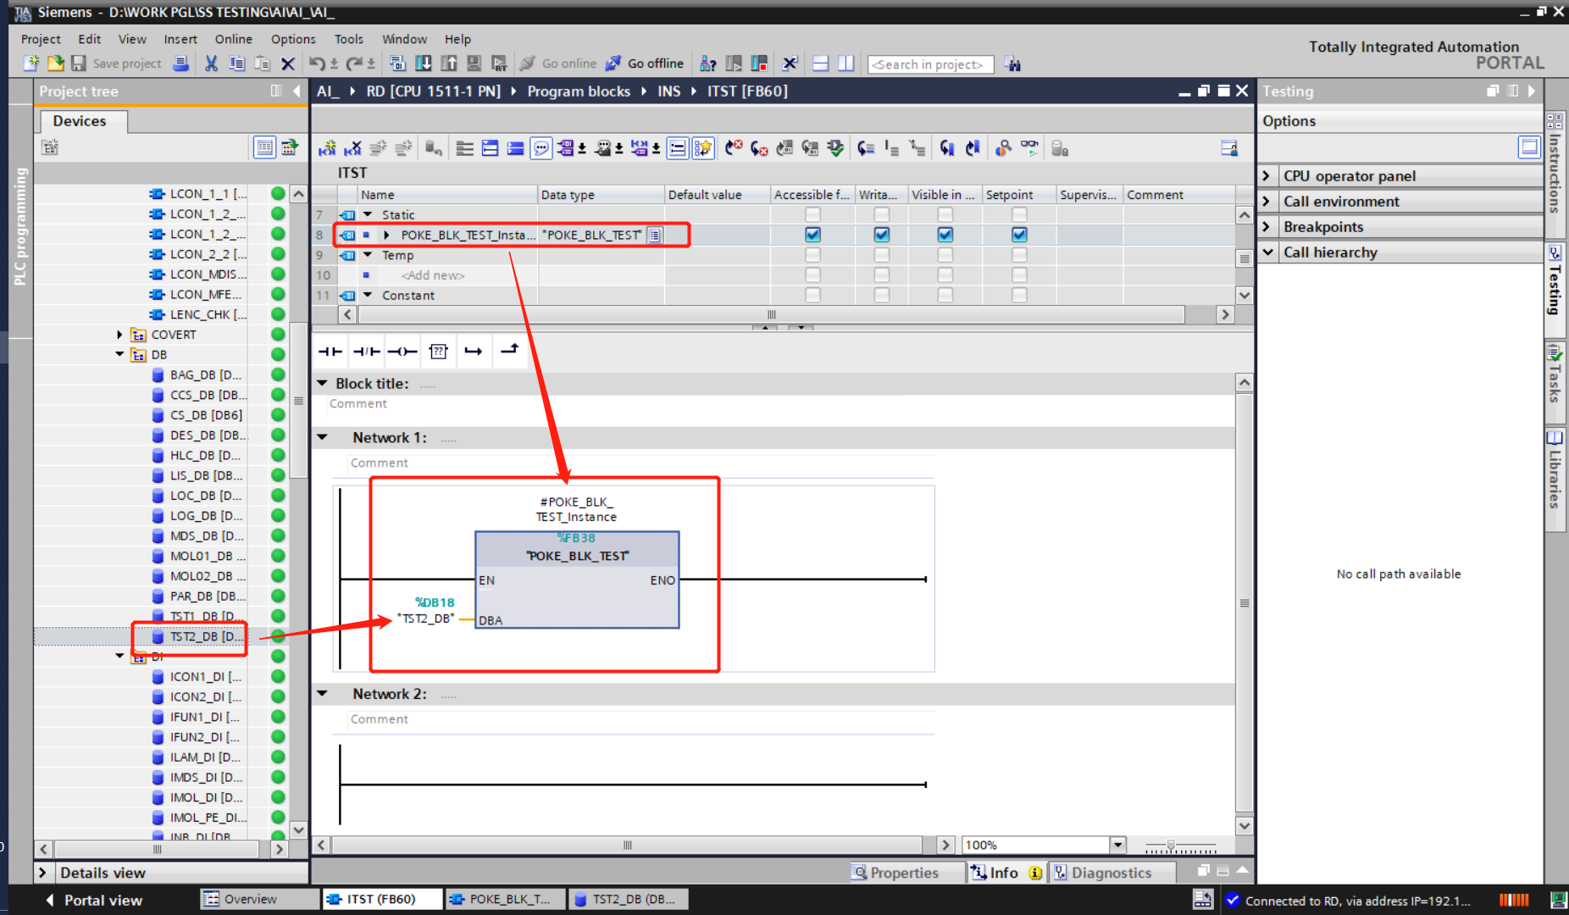Click the zoom slider handle
This screenshot has height=915, width=1569.
tap(1171, 845)
